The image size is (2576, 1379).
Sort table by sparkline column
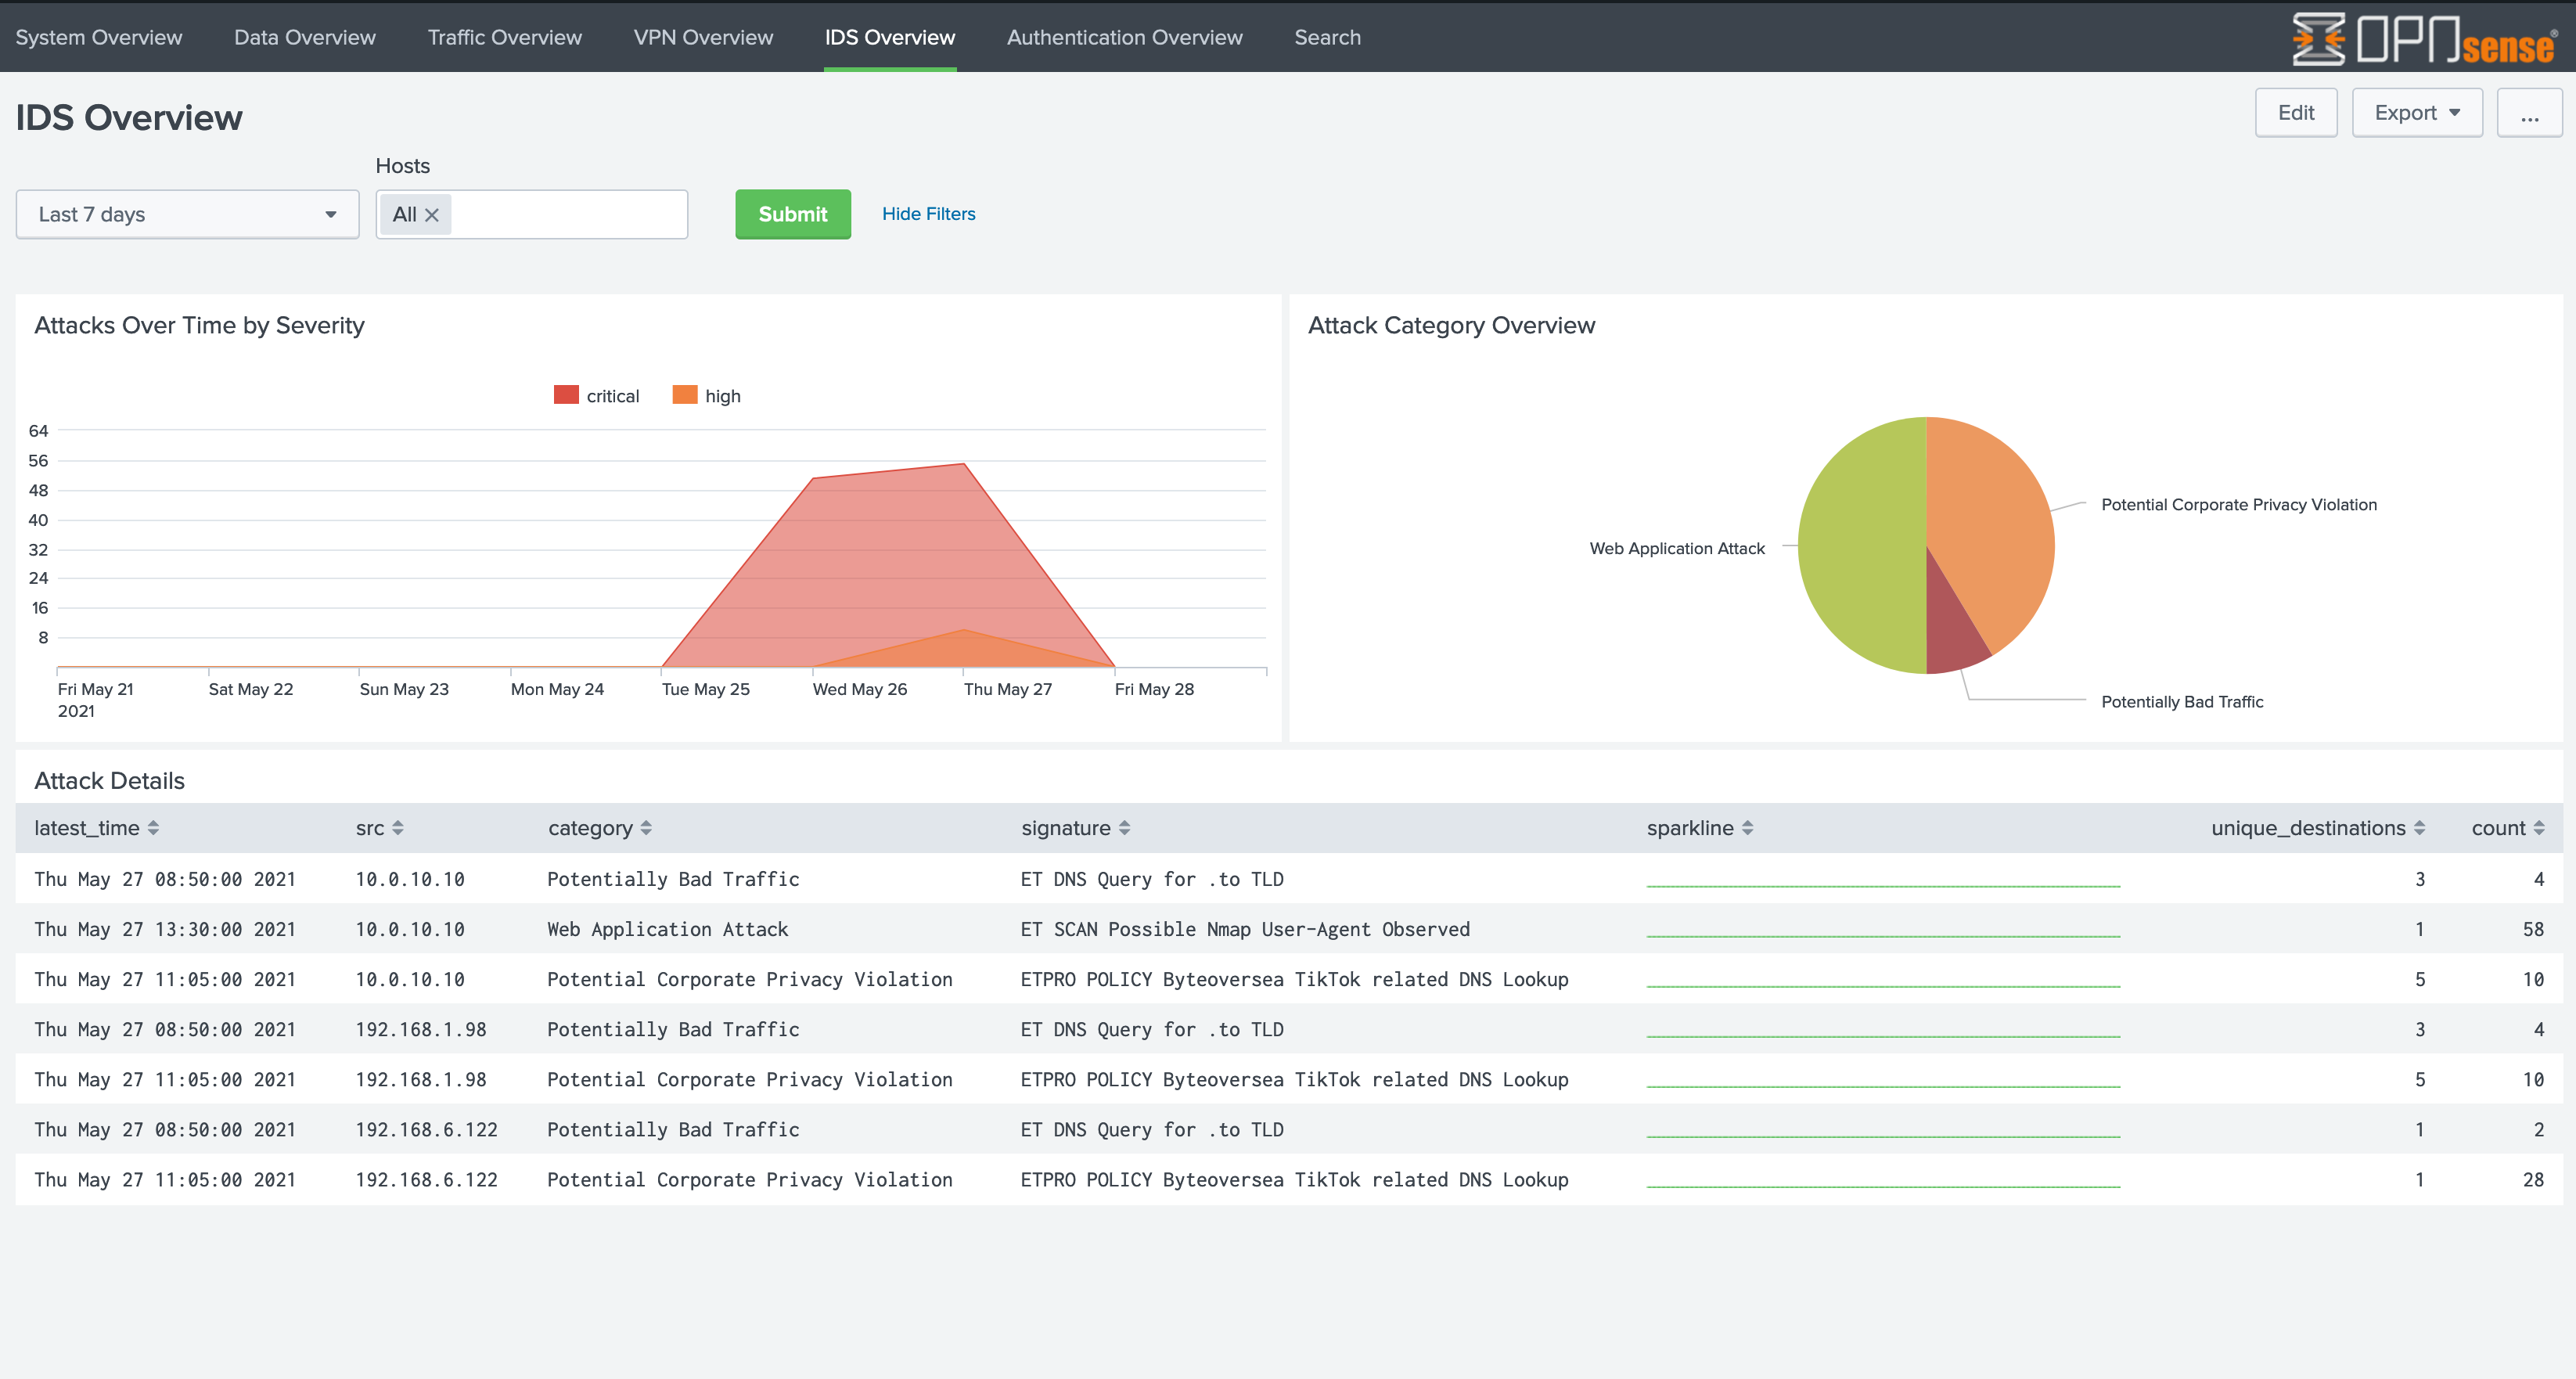[1699, 828]
